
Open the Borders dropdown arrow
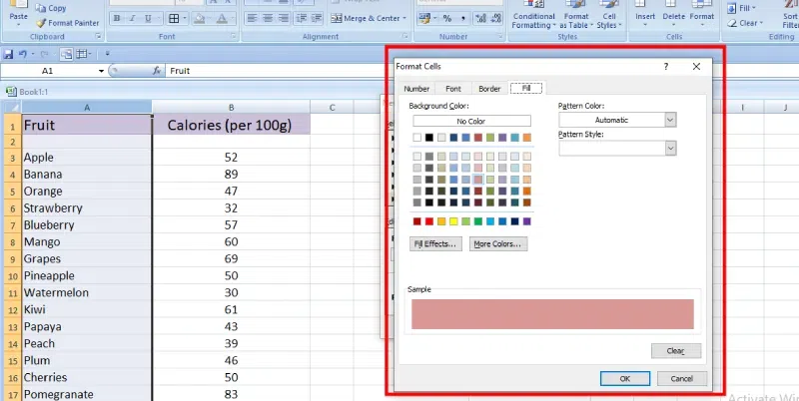[184, 18]
